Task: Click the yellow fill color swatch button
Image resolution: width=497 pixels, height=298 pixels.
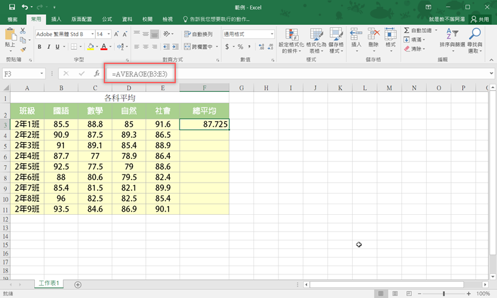Action: pos(91,47)
